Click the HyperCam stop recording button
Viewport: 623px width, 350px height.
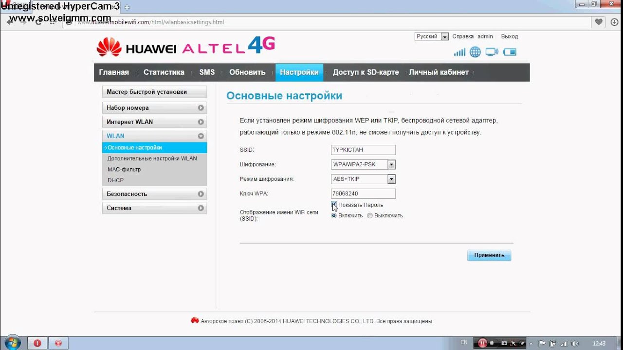(492, 343)
